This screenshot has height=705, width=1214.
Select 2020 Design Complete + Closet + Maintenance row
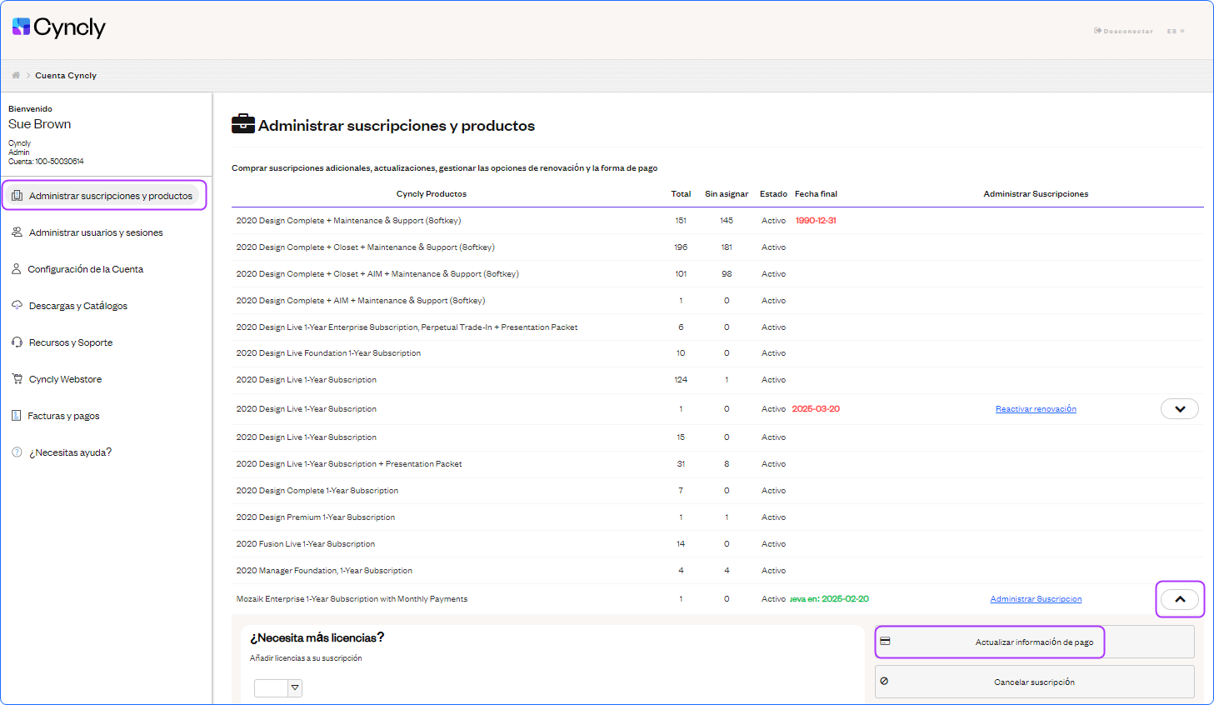click(x=717, y=247)
